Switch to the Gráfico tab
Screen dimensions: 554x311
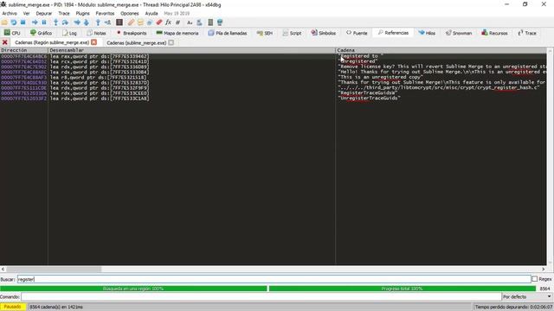pyautogui.click(x=41, y=33)
